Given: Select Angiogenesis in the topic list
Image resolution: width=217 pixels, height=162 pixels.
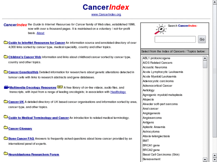Looking at the screenshot, I should 172,113.
